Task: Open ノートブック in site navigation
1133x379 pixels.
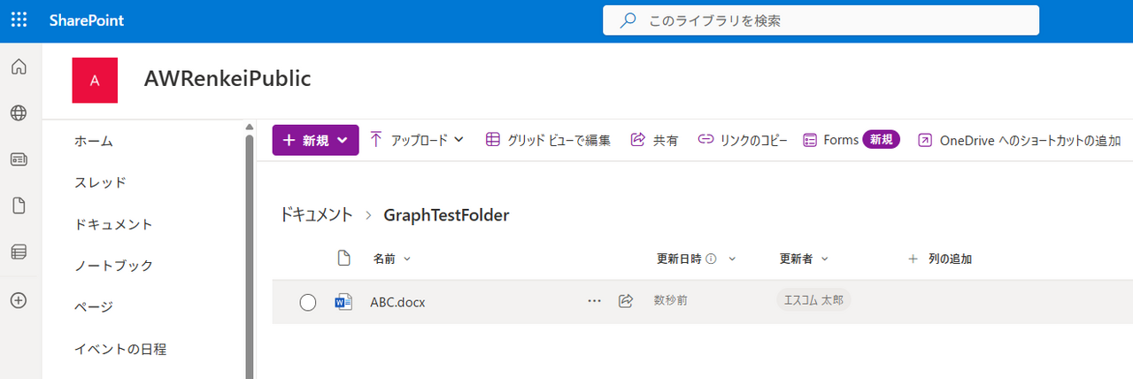Action: click(113, 266)
